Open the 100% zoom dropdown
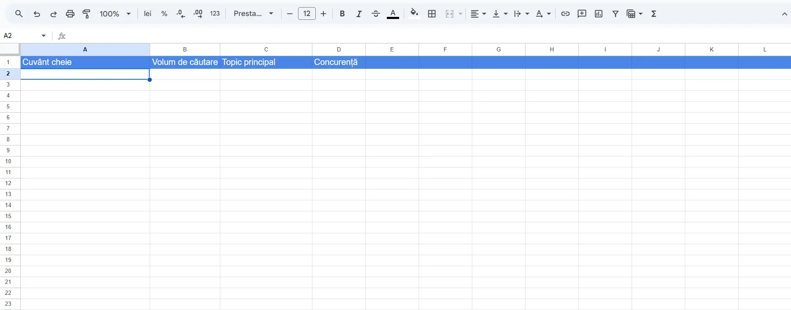 coord(115,14)
